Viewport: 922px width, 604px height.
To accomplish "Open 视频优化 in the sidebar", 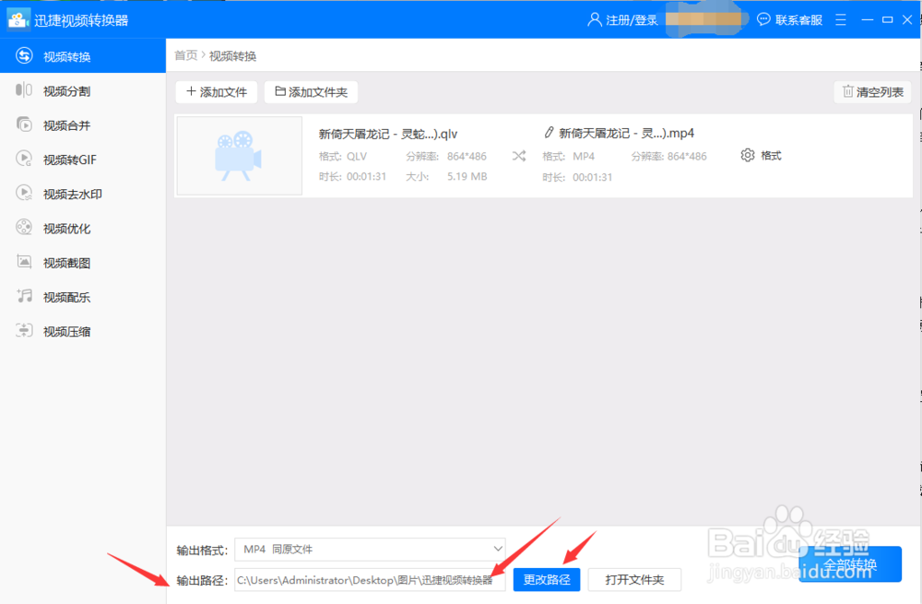I will pos(82,228).
